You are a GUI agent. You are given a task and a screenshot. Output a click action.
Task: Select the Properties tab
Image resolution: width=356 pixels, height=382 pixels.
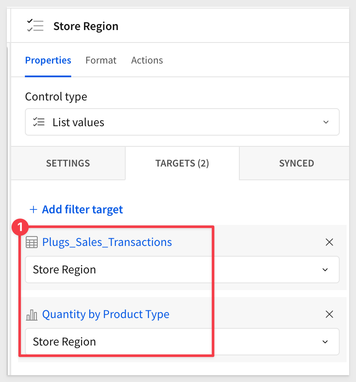[x=48, y=60]
